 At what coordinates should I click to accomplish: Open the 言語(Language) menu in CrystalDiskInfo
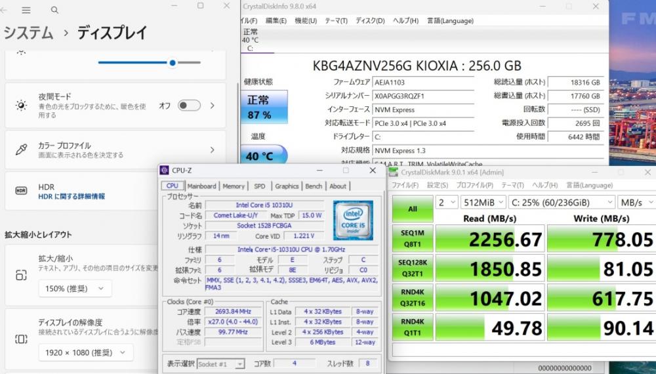tap(450, 20)
